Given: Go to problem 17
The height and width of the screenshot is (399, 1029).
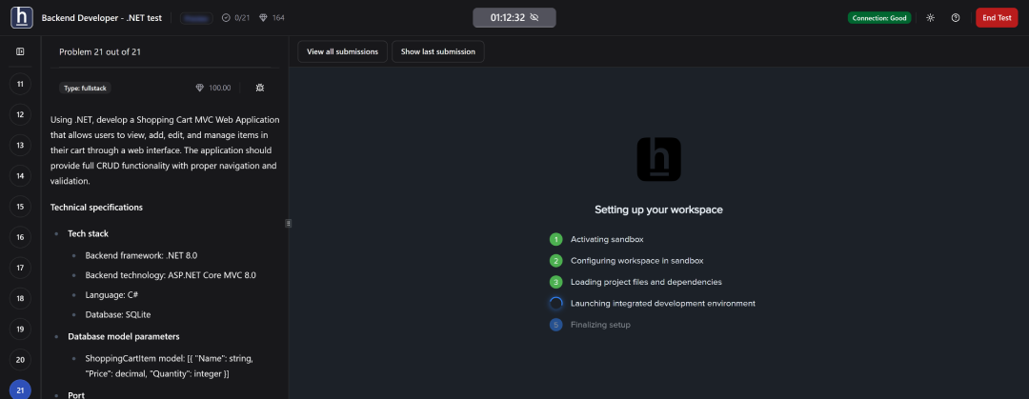Looking at the screenshot, I should pos(20,268).
